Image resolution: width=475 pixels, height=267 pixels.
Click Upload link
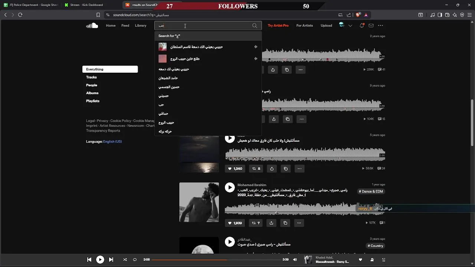[326, 26]
